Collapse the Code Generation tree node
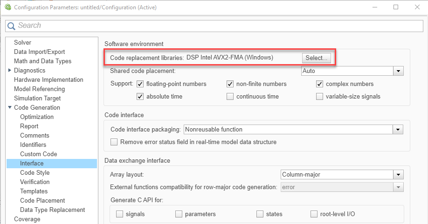428x224 pixels. 10,108
